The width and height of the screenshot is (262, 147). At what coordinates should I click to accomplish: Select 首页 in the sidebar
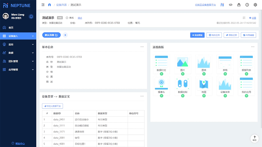tap(11, 28)
